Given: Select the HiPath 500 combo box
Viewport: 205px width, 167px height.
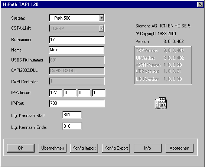Looking at the screenshot, I should tap(77, 18).
